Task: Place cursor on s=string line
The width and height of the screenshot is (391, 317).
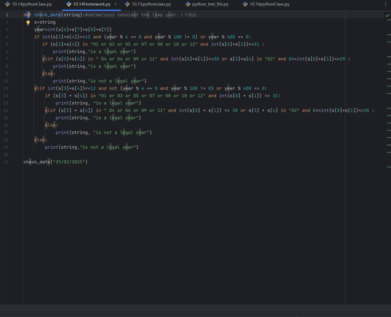Action: tap(45, 22)
